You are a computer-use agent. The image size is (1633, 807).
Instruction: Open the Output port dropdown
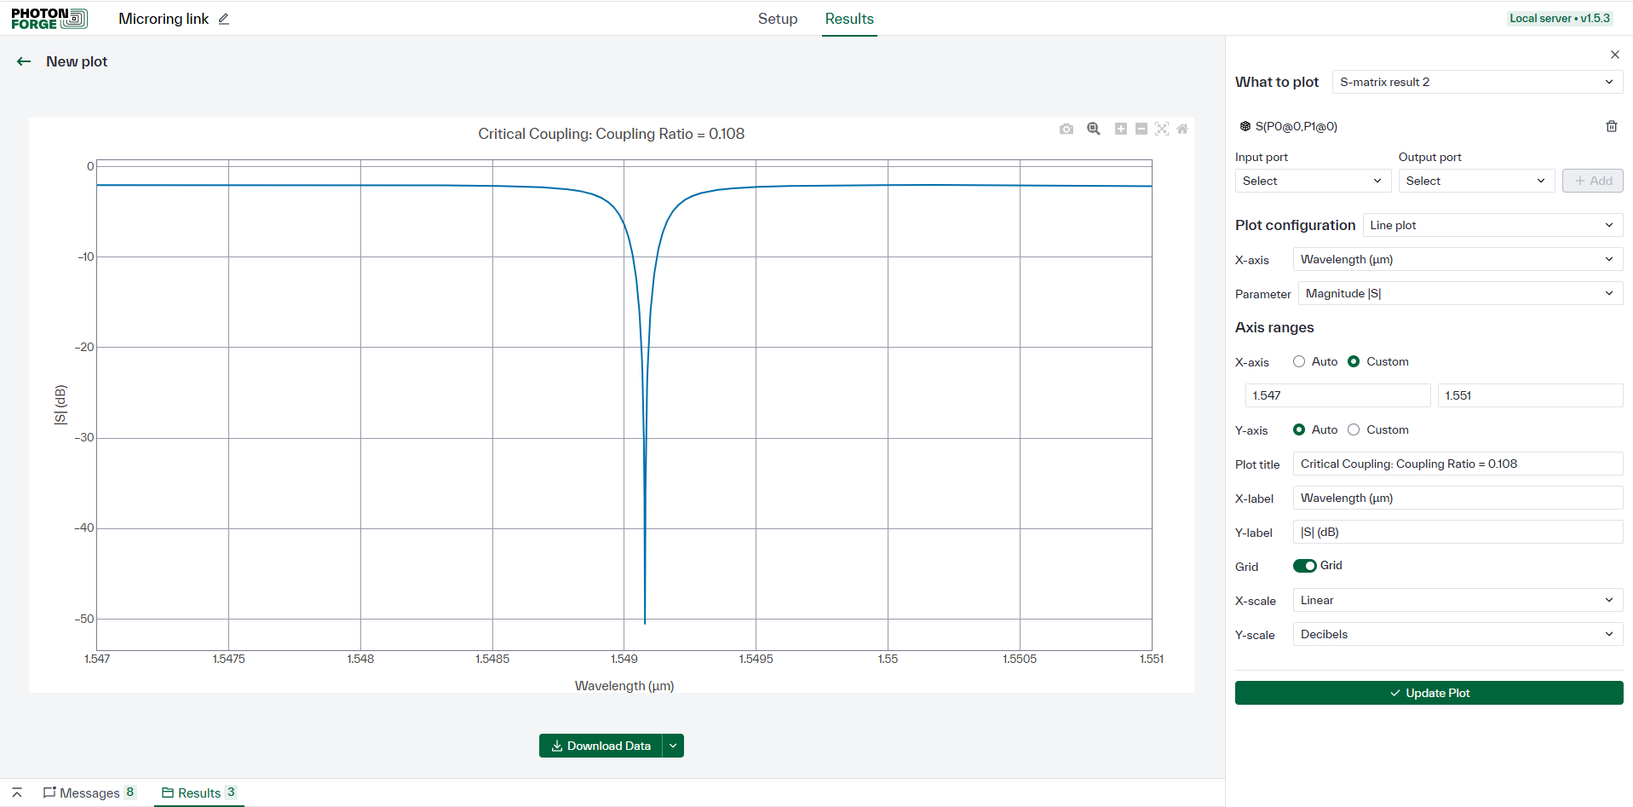[1476, 181]
